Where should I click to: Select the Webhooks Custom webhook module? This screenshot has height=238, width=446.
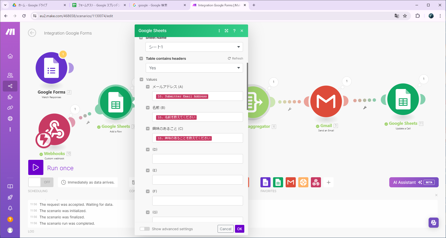[54, 129]
